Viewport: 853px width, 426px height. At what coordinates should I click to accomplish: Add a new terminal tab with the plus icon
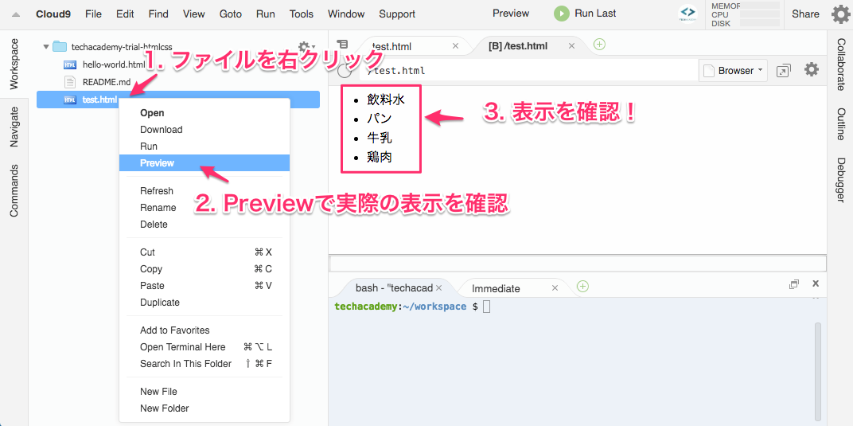click(582, 287)
